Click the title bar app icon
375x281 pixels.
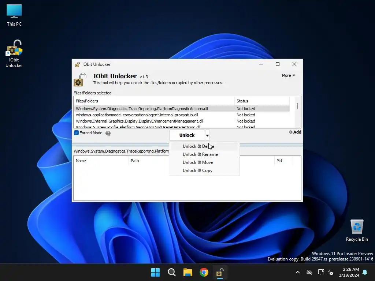pos(78,64)
